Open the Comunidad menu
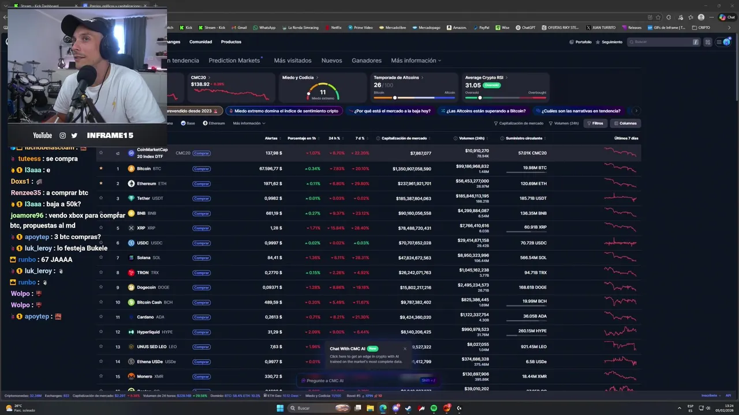The width and height of the screenshot is (739, 415). pyautogui.click(x=200, y=42)
